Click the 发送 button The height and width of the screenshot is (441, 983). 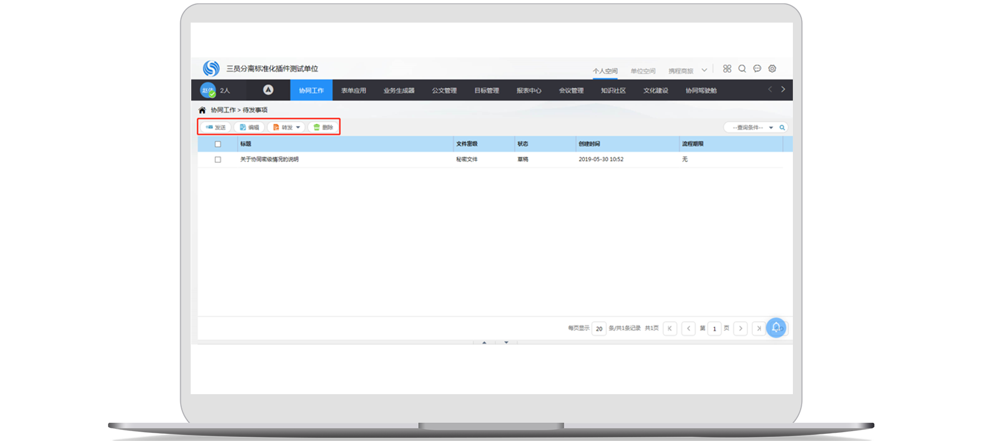click(x=215, y=127)
